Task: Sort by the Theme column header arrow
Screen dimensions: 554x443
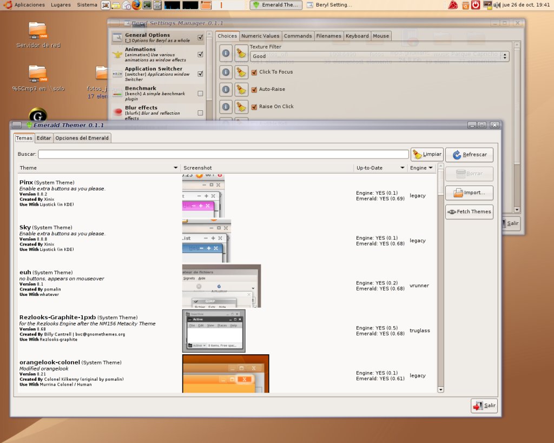Action: tap(176, 168)
